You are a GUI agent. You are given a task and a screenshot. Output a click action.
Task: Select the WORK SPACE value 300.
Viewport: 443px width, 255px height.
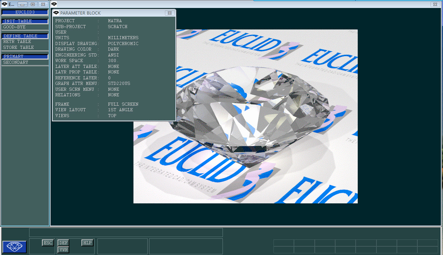click(x=113, y=61)
